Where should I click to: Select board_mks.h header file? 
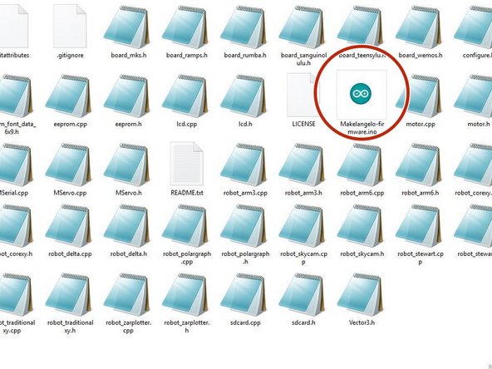(x=127, y=27)
